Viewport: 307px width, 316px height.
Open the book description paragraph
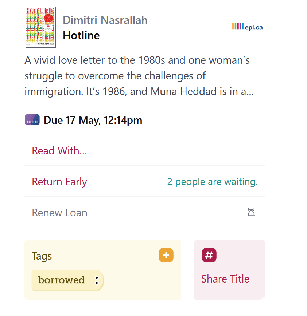[x=139, y=76]
